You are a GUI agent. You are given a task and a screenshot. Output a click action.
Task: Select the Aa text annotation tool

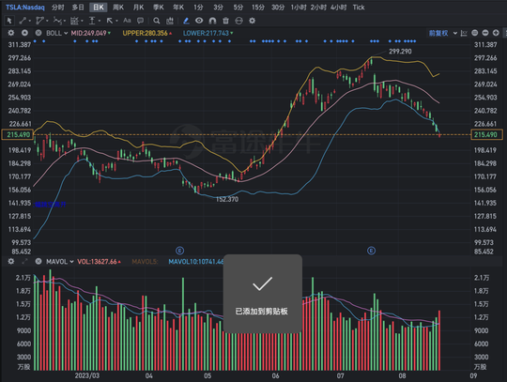click(x=127, y=21)
